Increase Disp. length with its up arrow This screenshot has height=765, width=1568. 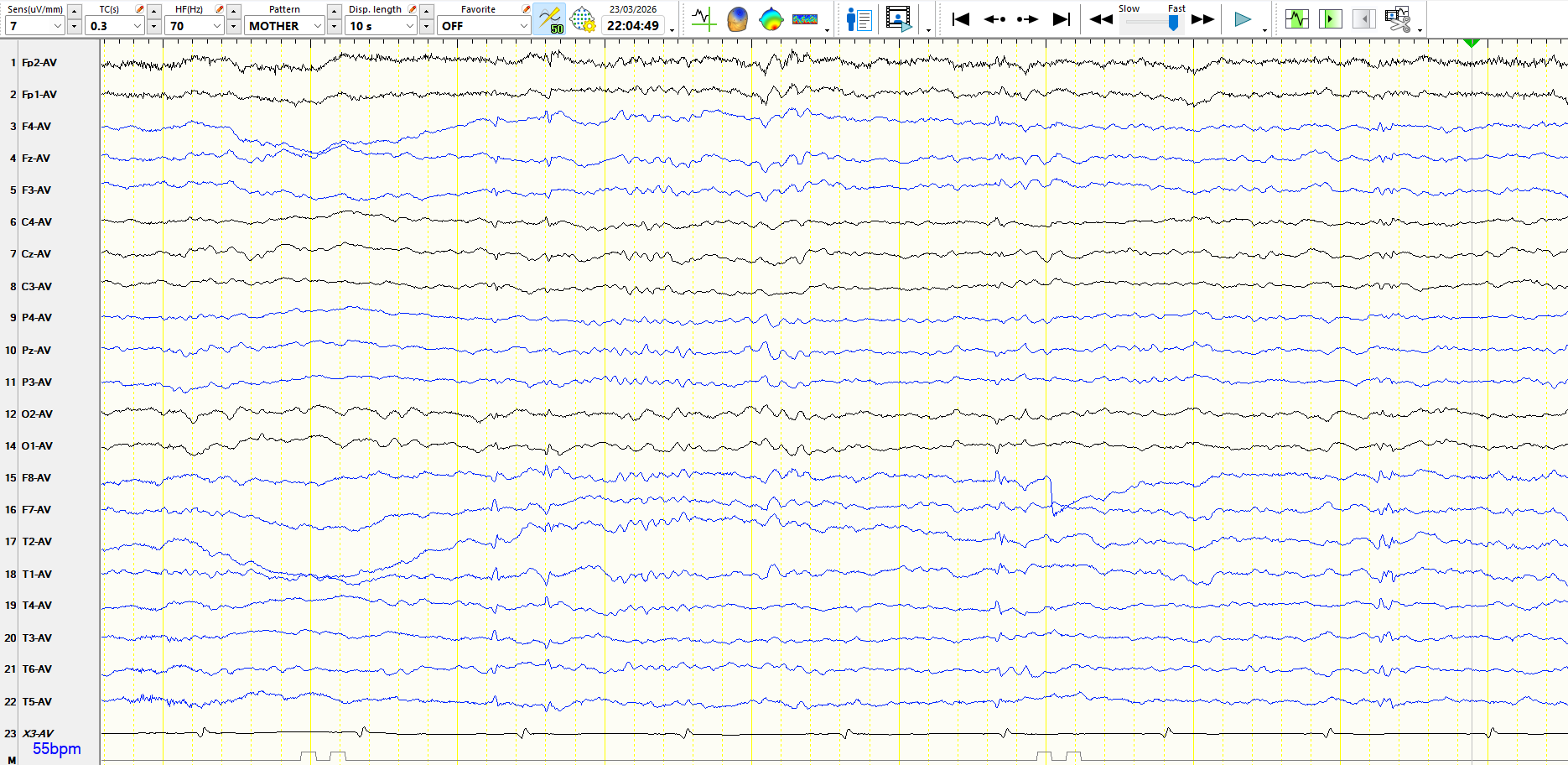[x=427, y=11]
